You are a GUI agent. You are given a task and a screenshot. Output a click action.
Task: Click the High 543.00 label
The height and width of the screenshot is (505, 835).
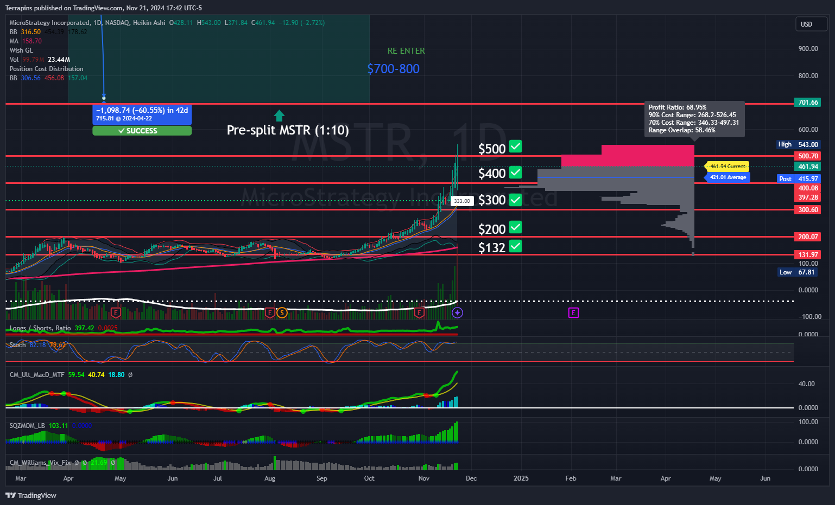click(x=799, y=145)
